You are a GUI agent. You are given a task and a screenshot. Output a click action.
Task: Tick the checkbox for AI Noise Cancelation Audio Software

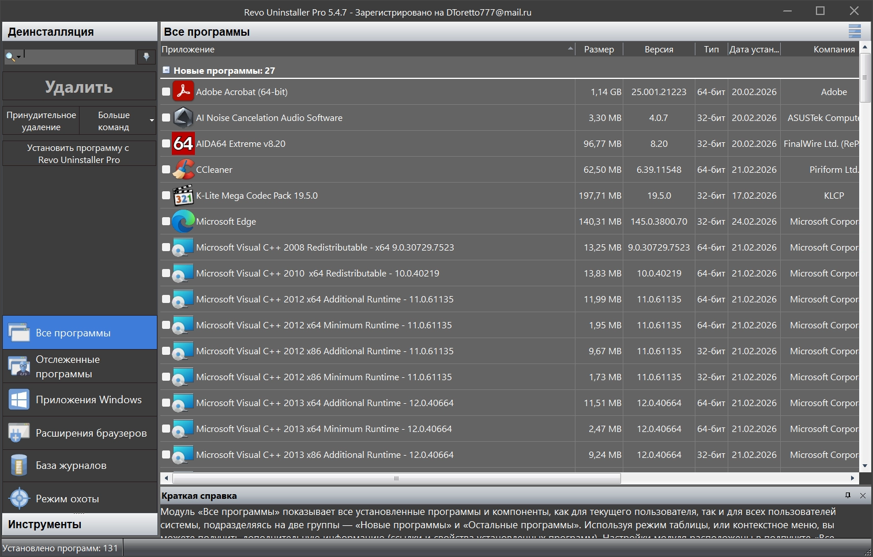tap(166, 118)
